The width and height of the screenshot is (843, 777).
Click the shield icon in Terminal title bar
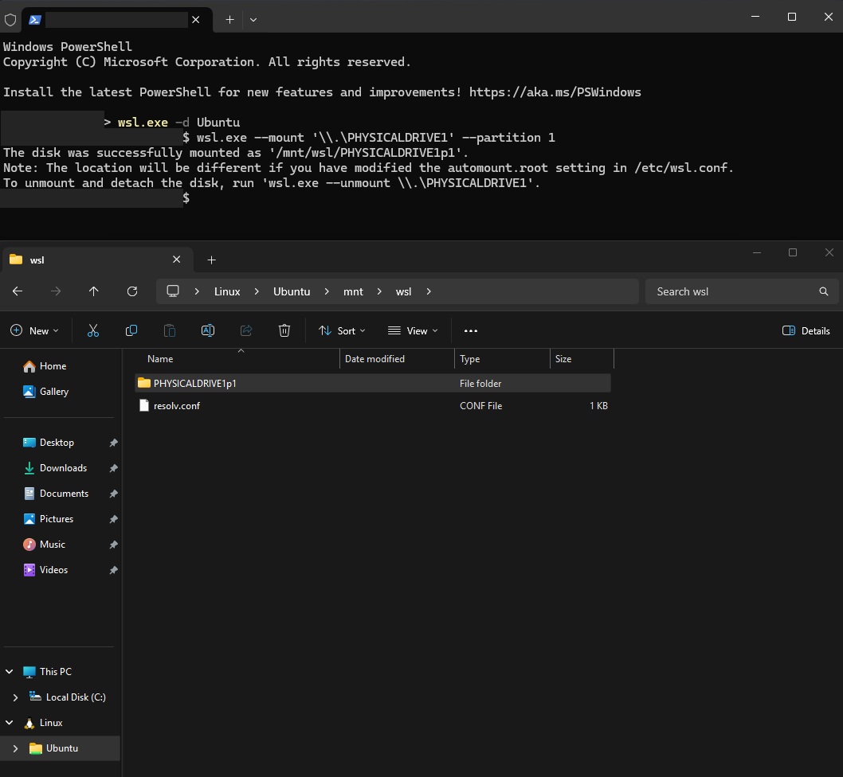pyautogui.click(x=10, y=20)
